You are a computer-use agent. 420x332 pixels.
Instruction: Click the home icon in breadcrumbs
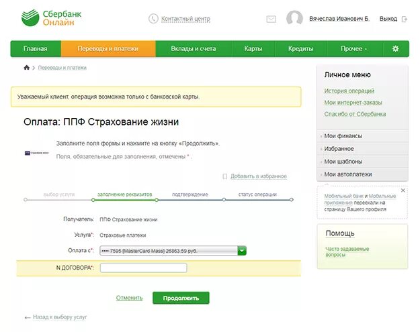coord(26,67)
